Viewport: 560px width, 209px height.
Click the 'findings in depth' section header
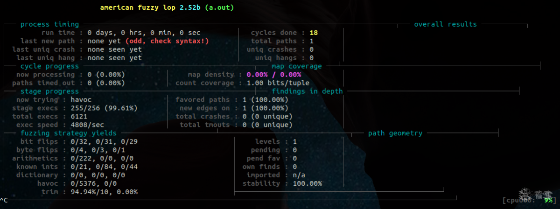coord(307,91)
